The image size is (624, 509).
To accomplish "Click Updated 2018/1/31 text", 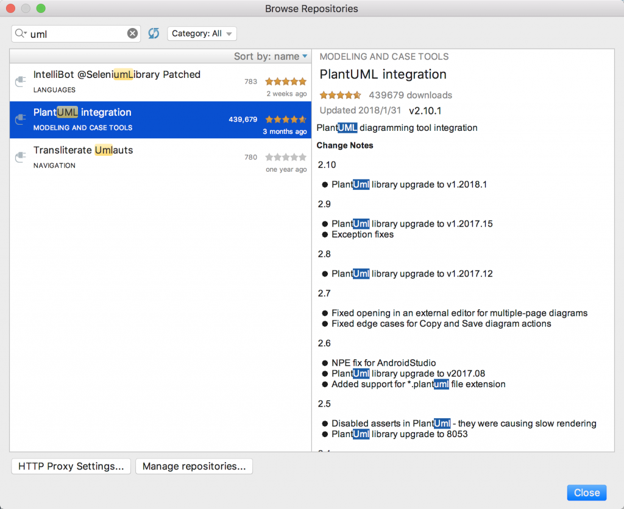I will (x=360, y=111).
